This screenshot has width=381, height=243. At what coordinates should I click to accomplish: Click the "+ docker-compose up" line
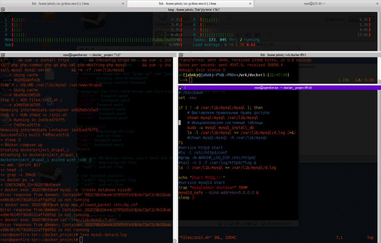[22, 145]
